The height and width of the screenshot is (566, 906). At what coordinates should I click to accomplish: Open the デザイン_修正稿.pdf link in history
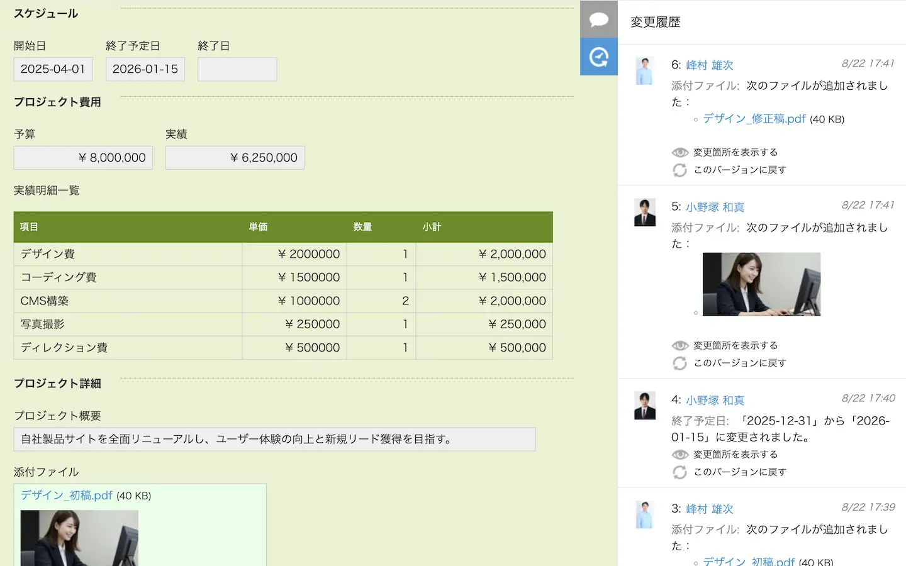(754, 119)
